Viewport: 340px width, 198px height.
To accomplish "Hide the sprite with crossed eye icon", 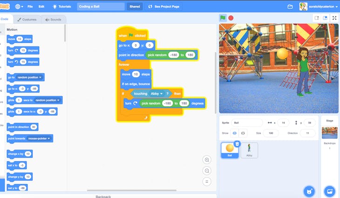I will pos(243,133).
